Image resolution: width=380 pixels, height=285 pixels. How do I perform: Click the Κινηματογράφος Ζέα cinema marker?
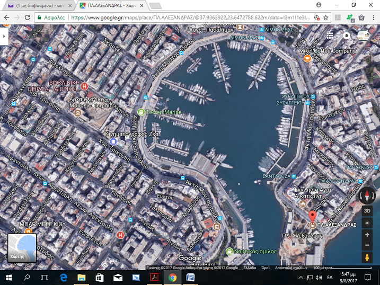click(x=113, y=141)
